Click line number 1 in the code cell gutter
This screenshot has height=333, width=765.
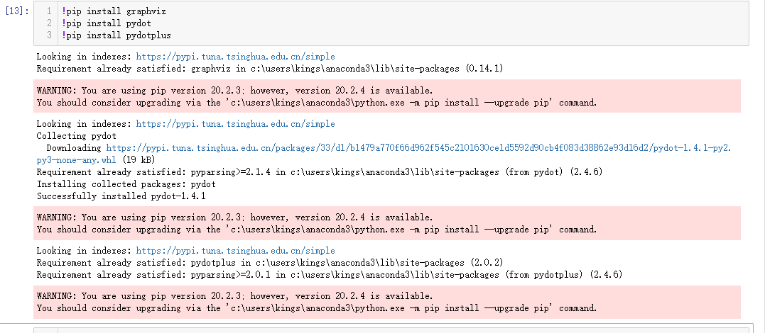(49, 11)
